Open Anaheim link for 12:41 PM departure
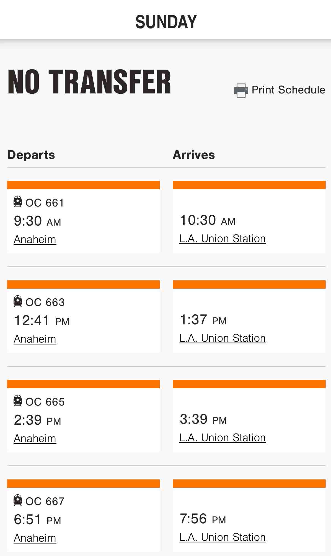This screenshot has width=331, height=556. pos(35,339)
